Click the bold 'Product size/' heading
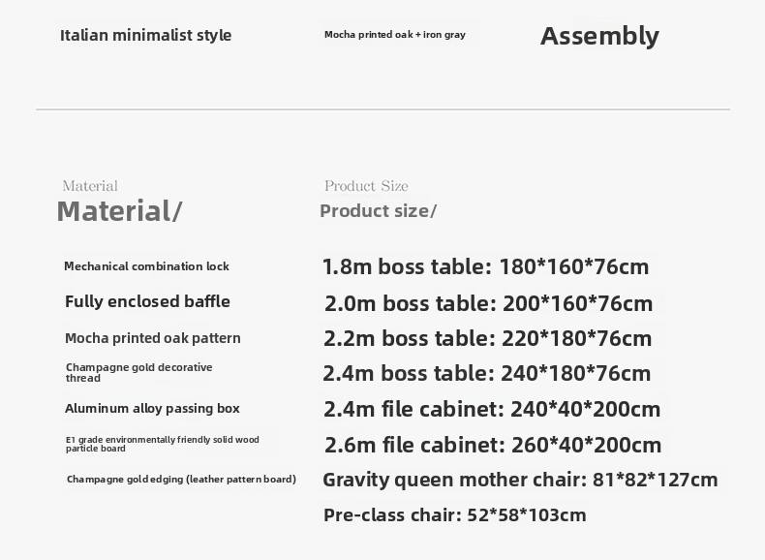Image resolution: width=765 pixels, height=560 pixels. point(378,211)
